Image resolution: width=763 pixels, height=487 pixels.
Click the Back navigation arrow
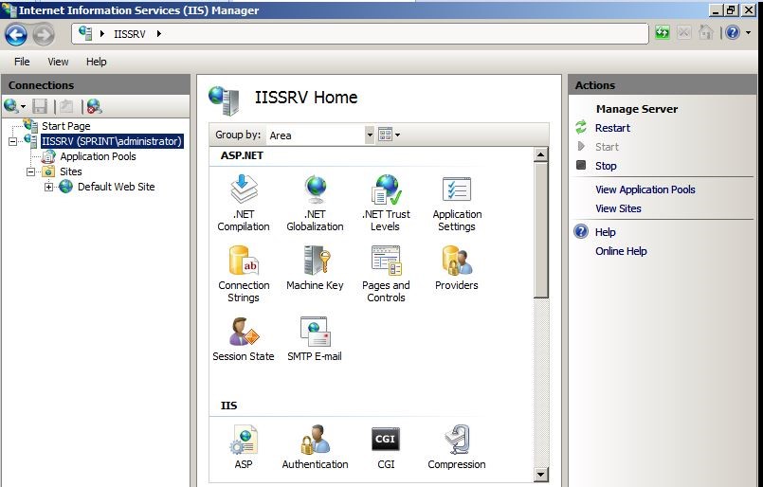(x=16, y=34)
